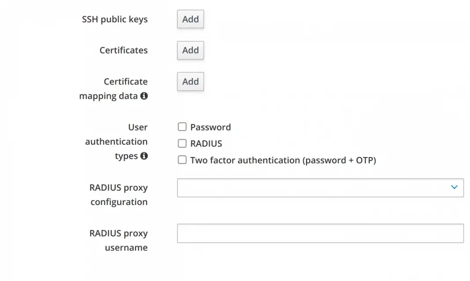Enable Two factor authentication (password + OTP)
Viewport: 470px width, 281px height.
pyautogui.click(x=182, y=160)
